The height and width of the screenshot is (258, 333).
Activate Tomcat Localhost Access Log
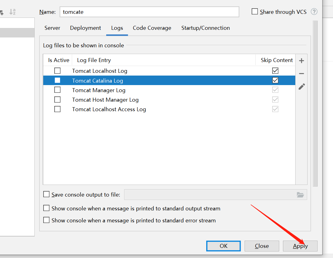click(x=57, y=109)
